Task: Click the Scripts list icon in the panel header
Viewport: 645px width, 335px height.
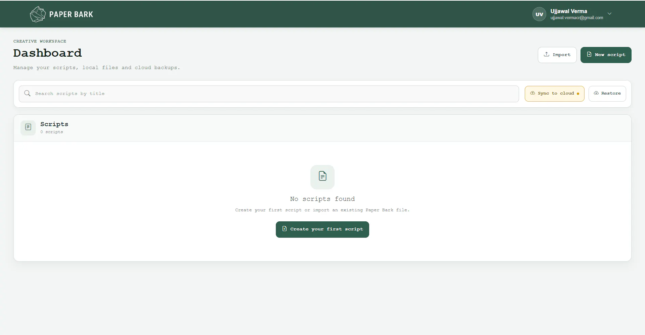Action: [x=28, y=127]
